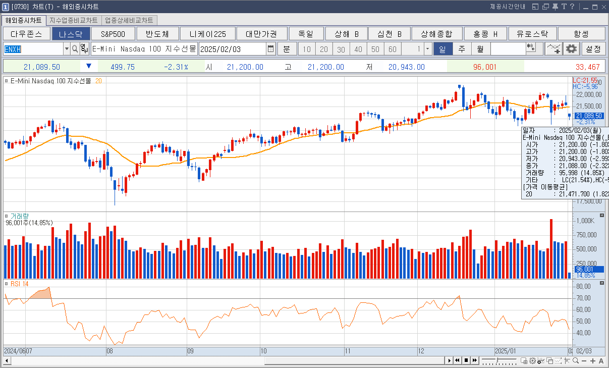609x368 pixels.
Task: Click the bottom magnifier zoom icon
Action: [x=575, y=360]
